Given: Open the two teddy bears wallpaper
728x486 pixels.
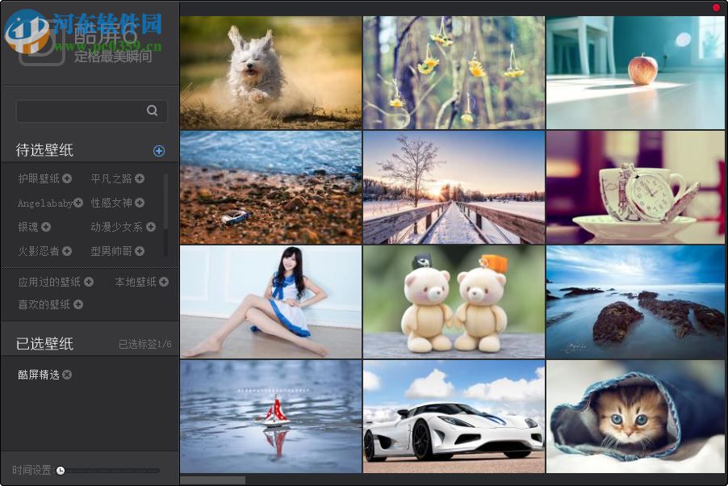Looking at the screenshot, I should (454, 302).
